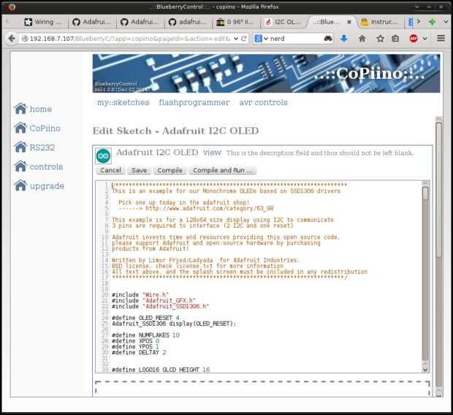Click the scroll tabs left arrow
Viewport: 453px width, 415px height.
(7, 22)
